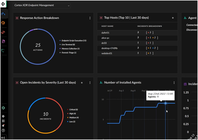The image size is (198, 140).
Task: Click the green monitor sidebar icon
Action: [3, 50]
